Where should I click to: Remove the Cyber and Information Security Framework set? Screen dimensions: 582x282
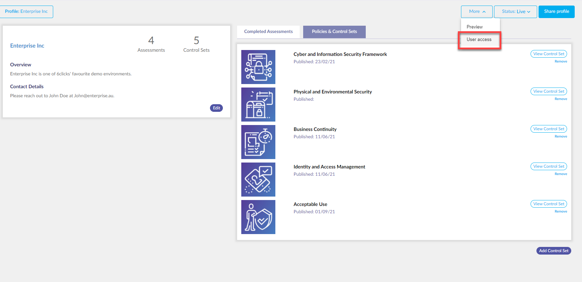561,61
